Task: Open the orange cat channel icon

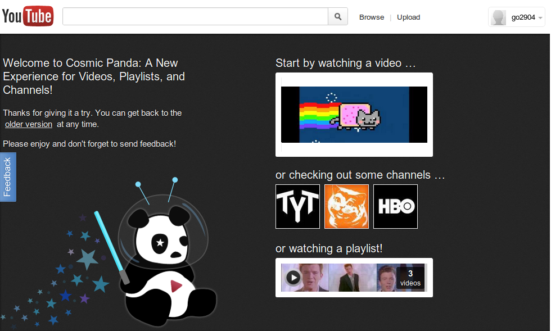Action: point(346,207)
